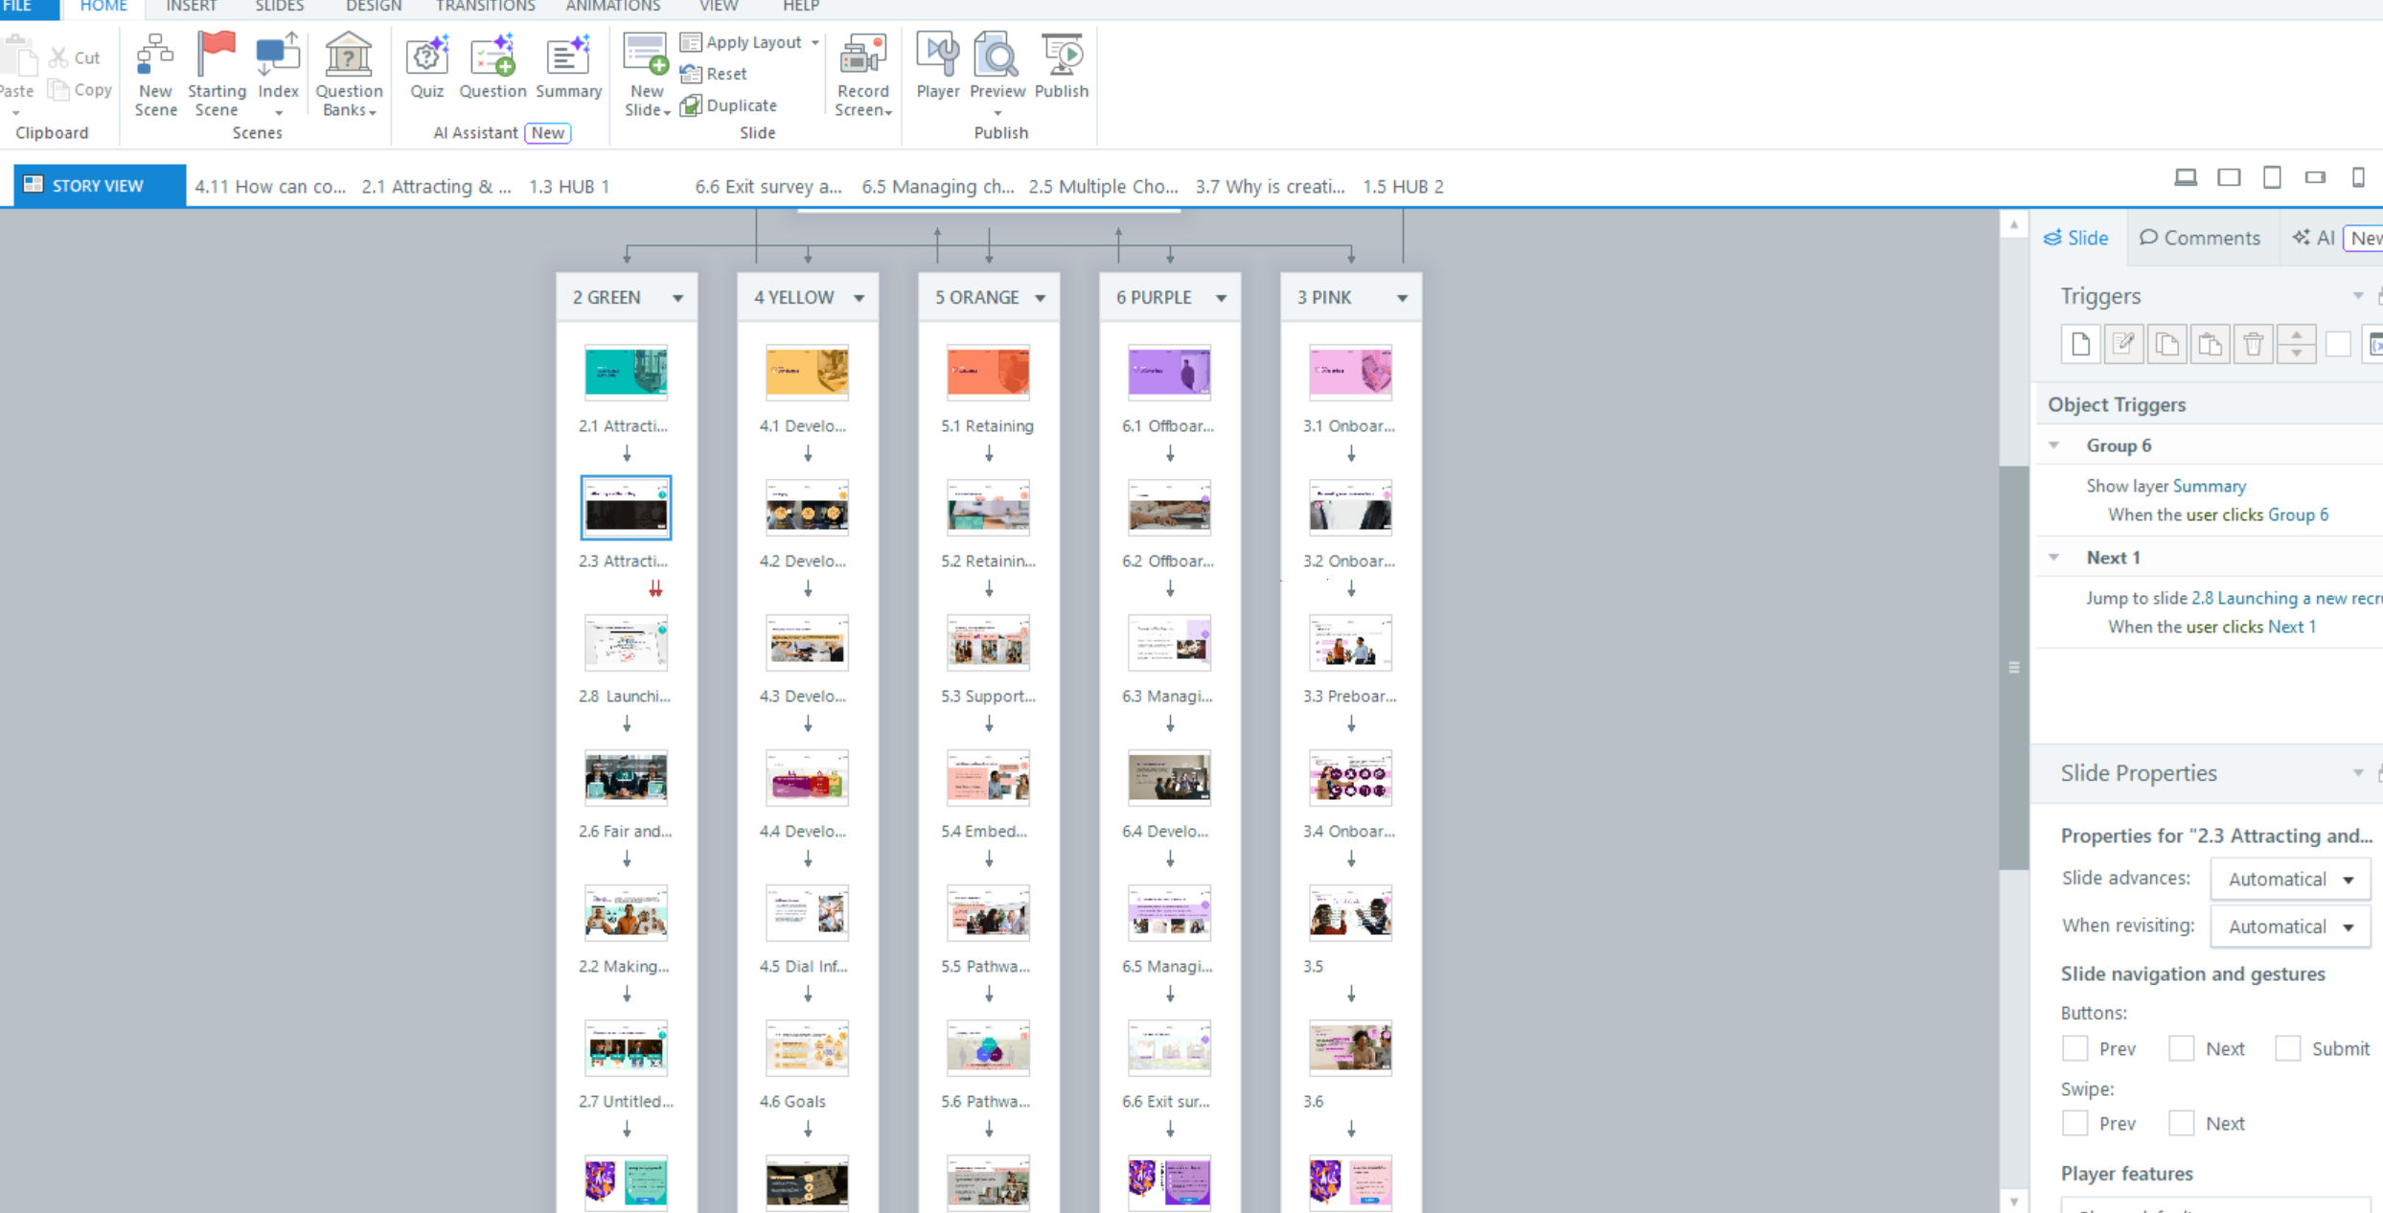
Task: Click the delete trigger trash icon
Action: click(x=2253, y=344)
